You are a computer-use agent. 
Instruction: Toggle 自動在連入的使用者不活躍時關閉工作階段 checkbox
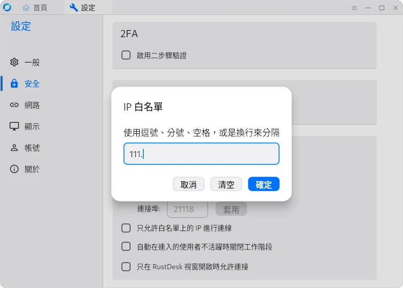(x=126, y=247)
